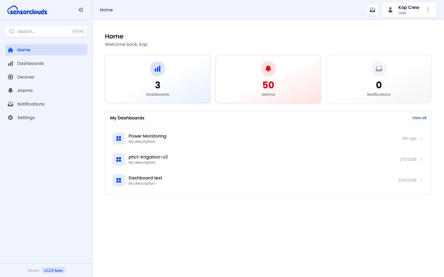Viewport: 444px width, 277px height.
Task: Click the user avatar icon for Kop Crew
Action: pos(390,10)
